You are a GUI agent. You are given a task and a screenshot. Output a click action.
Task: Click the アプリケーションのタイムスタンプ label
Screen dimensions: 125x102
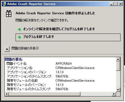coord(29,76)
